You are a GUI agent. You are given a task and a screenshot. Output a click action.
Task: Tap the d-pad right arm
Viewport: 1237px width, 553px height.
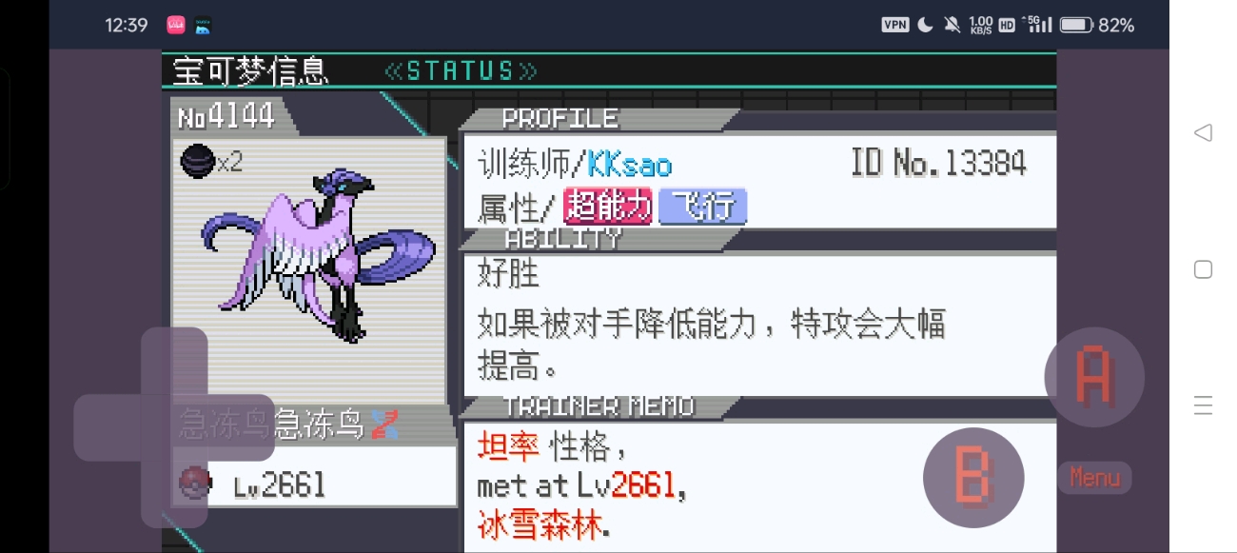[x=242, y=427]
